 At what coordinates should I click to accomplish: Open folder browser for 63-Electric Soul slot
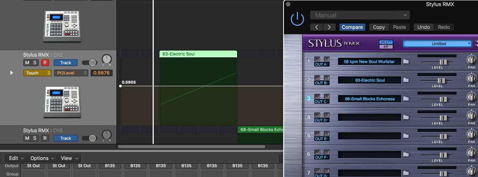click(406, 80)
